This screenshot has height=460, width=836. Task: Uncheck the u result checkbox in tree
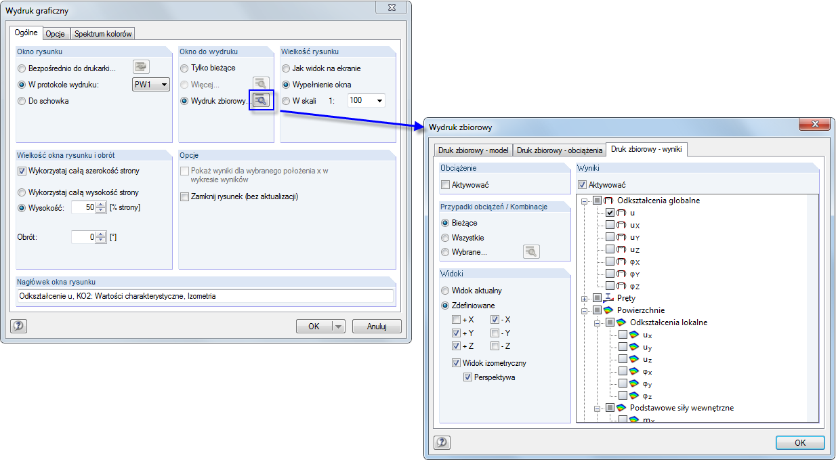[x=610, y=213]
